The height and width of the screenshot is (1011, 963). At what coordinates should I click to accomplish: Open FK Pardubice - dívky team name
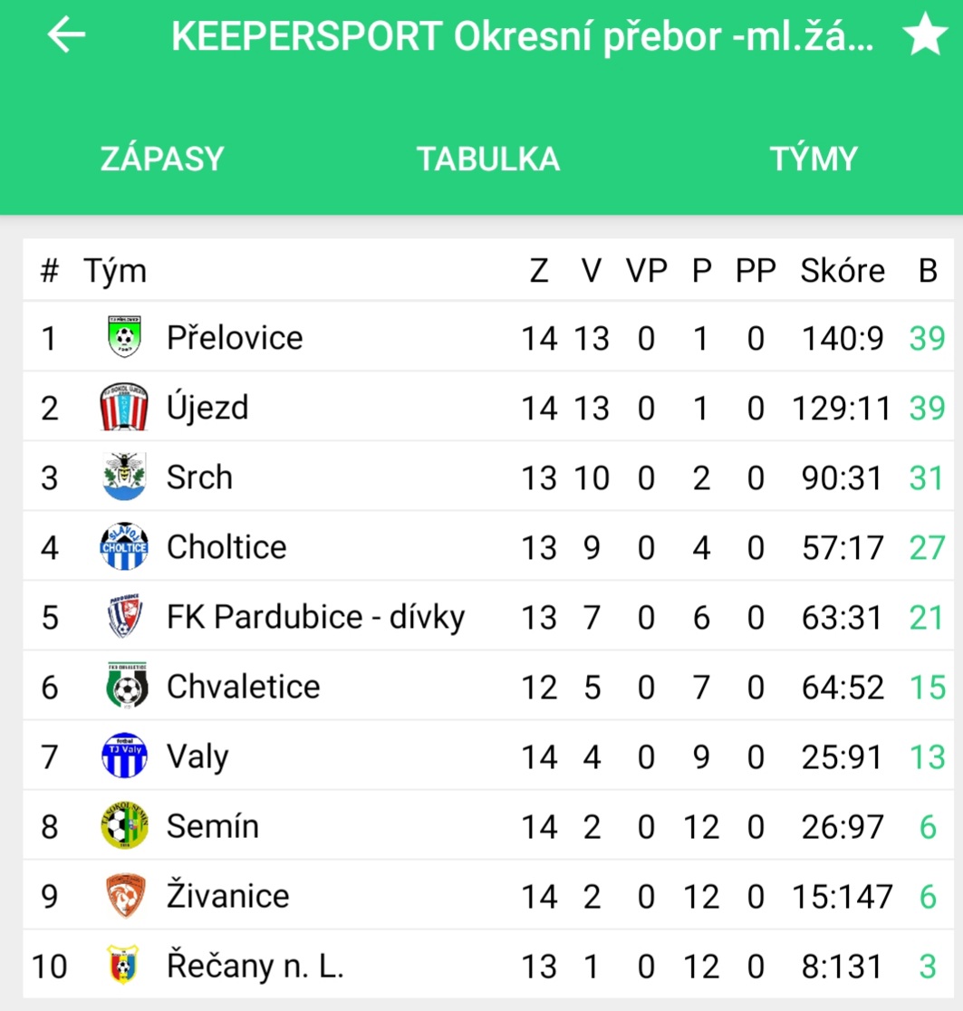point(316,617)
